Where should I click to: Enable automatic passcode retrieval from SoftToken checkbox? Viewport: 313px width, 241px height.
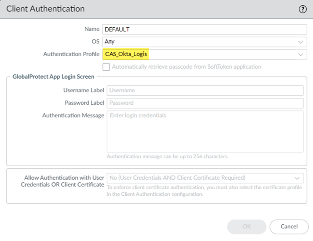coord(106,67)
